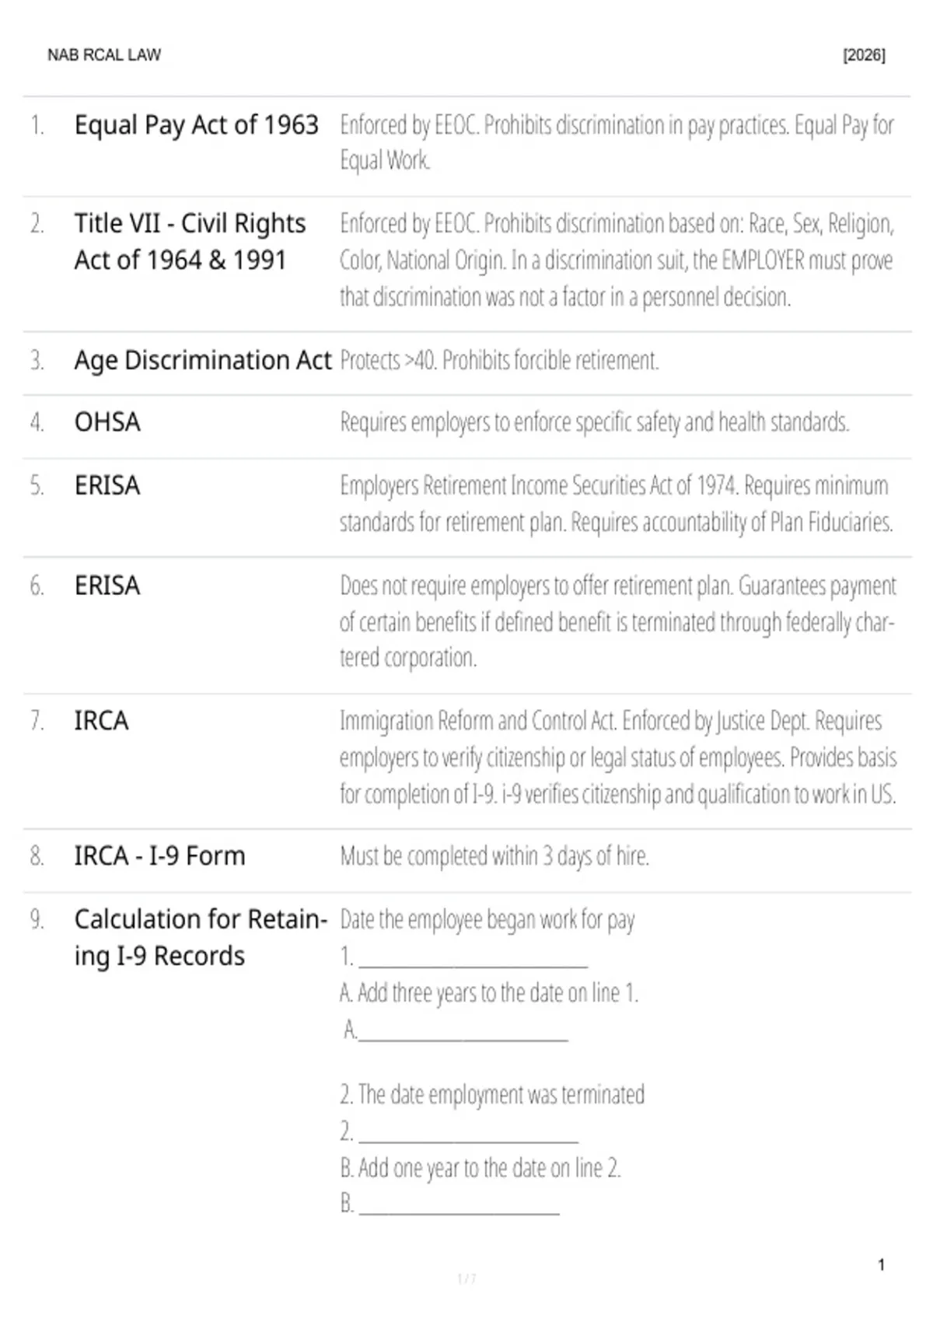Click the first ERISA term, item 5

(x=107, y=485)
